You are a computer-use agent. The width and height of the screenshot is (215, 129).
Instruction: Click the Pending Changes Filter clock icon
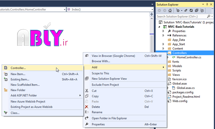point(178,10)
